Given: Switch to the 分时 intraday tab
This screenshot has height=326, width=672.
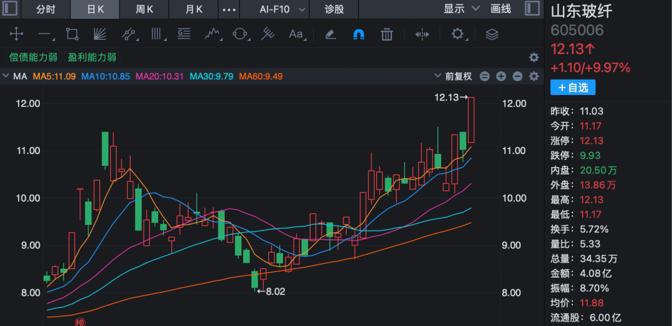Looking at the screenshot, I should point(45,9).
